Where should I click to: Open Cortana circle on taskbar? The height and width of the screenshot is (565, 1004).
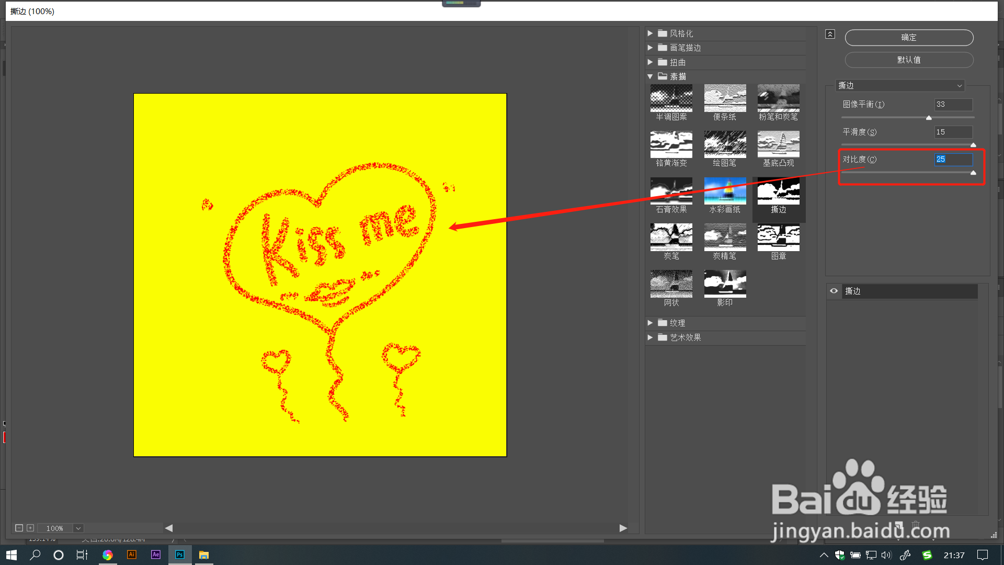[x=59, y=555]
